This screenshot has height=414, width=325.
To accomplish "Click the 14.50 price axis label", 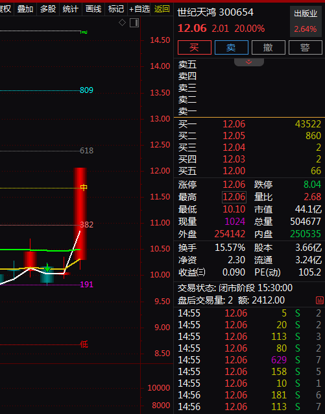I will point(160,40).
